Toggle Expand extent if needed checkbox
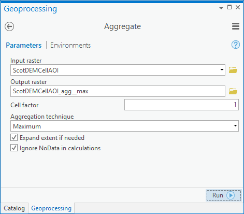Image resolution: width=244 pixels, height=214 pixels. [x=14, y=138]
